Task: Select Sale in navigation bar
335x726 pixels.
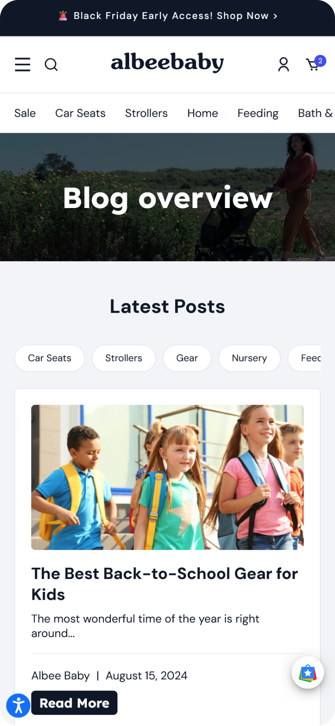Action: coord(25,113)
